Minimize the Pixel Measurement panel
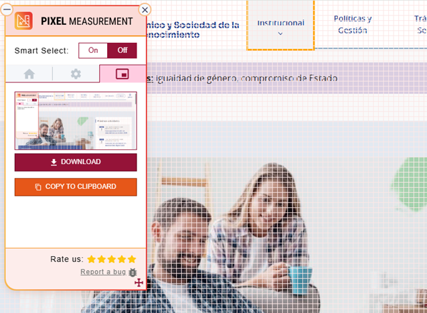The image size is (427, 313). pyautogui.click(x=7, y=10)
